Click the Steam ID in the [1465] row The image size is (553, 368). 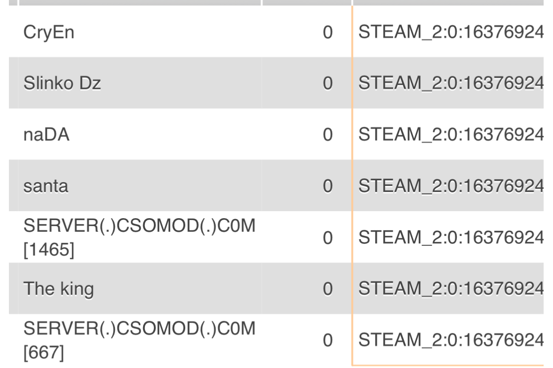click(x=450, y=238)
